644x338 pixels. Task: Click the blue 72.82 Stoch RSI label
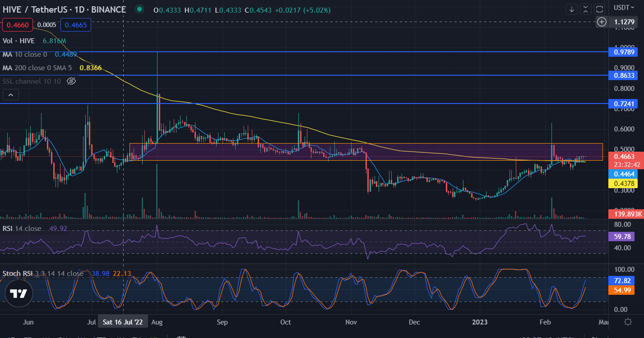(621, 280)
